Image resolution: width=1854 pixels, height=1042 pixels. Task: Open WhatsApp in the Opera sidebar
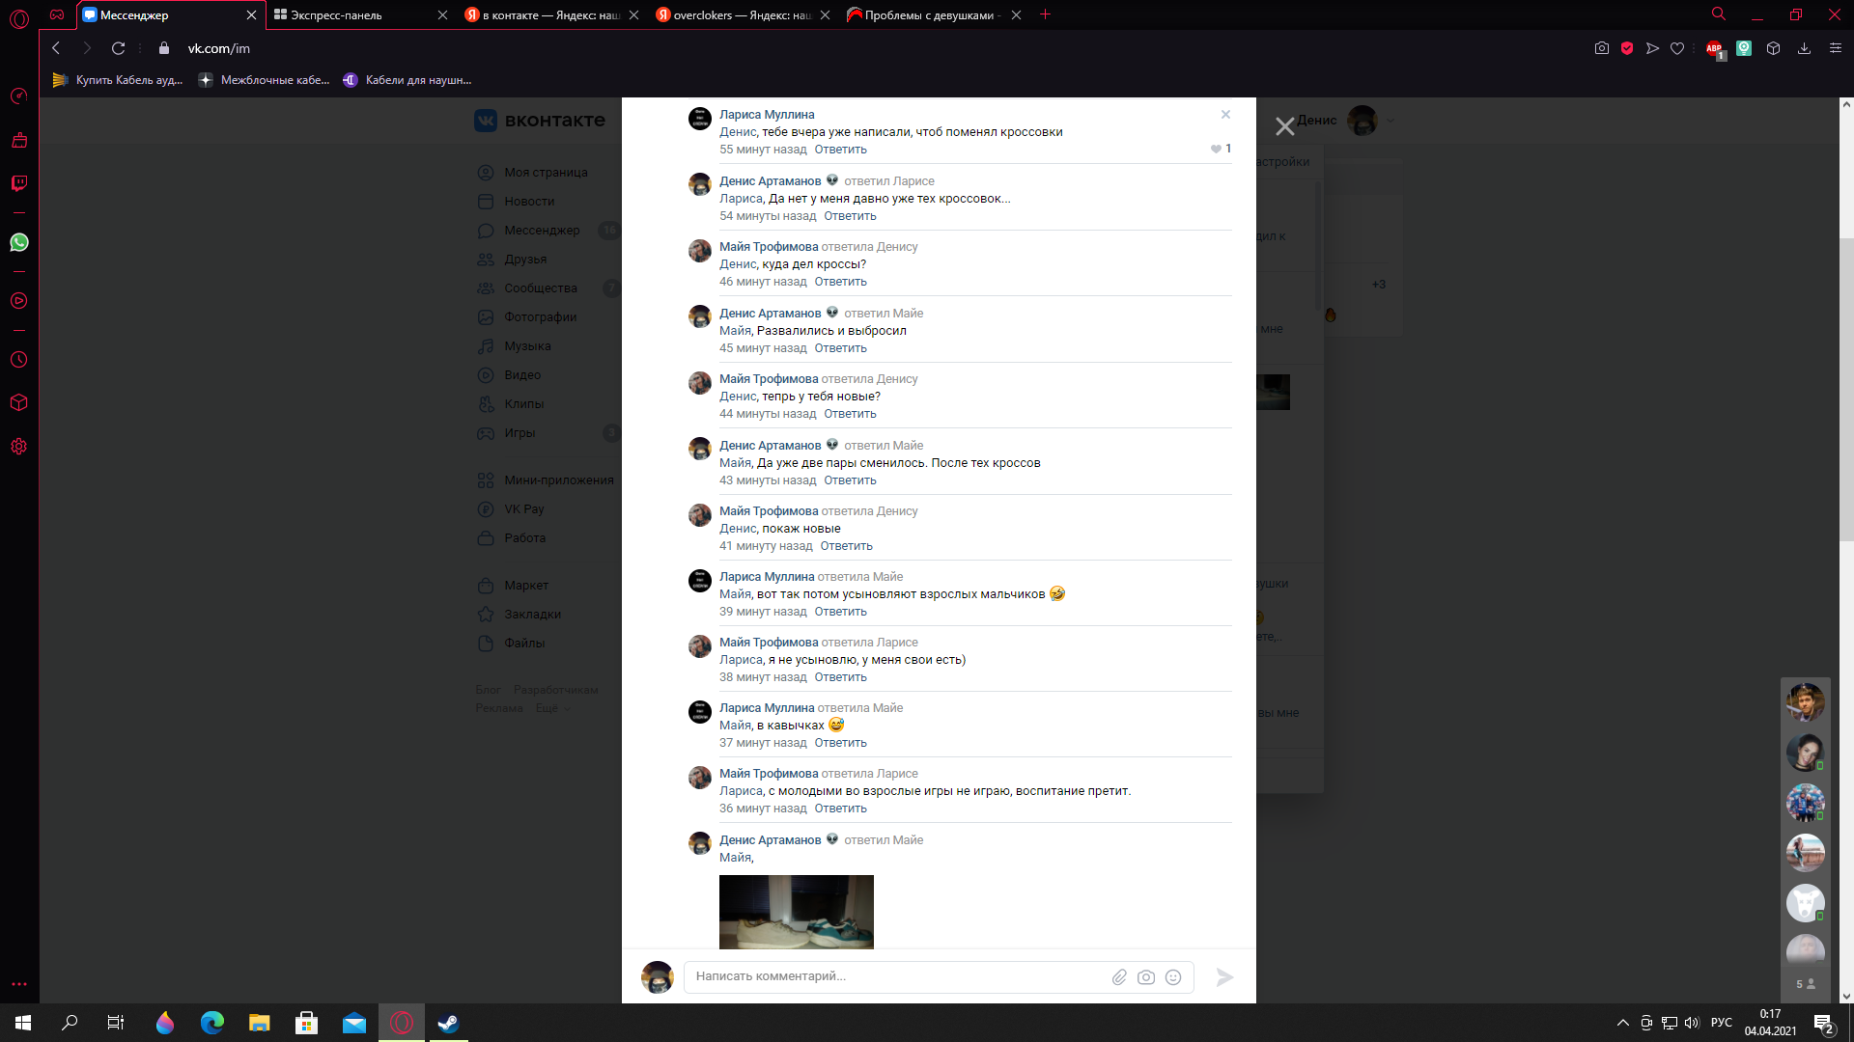pos(19,242)
